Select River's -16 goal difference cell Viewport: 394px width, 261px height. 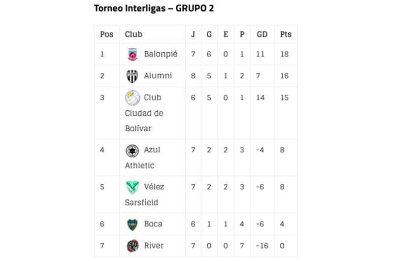click(263, 246)
